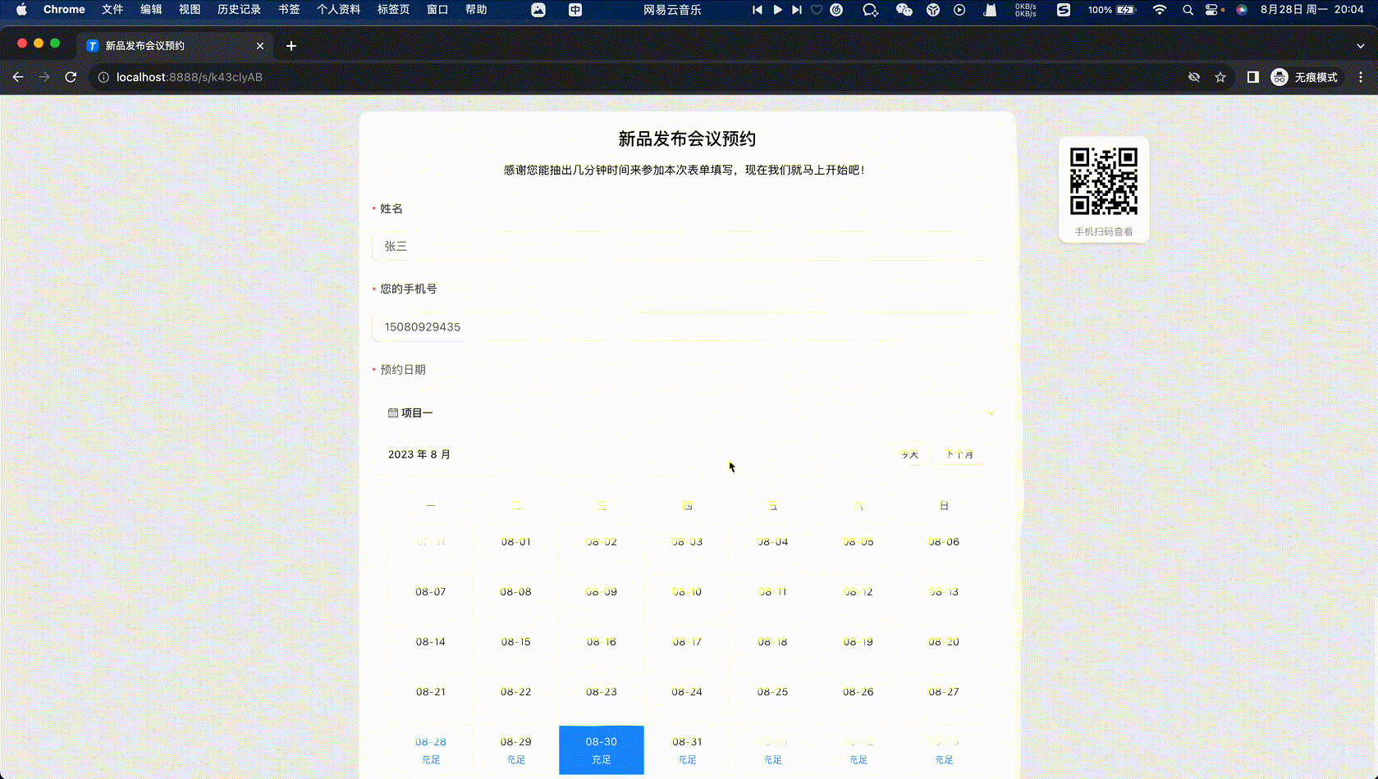This screenshot has height=779, width=1378.
Task: Open the Apple menu
Action: click(21, 10)
